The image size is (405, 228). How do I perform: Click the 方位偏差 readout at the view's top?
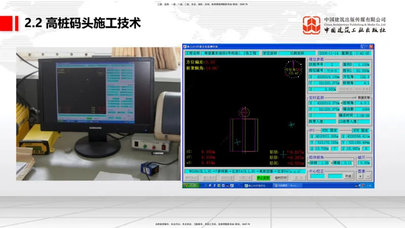click(201, 62)
